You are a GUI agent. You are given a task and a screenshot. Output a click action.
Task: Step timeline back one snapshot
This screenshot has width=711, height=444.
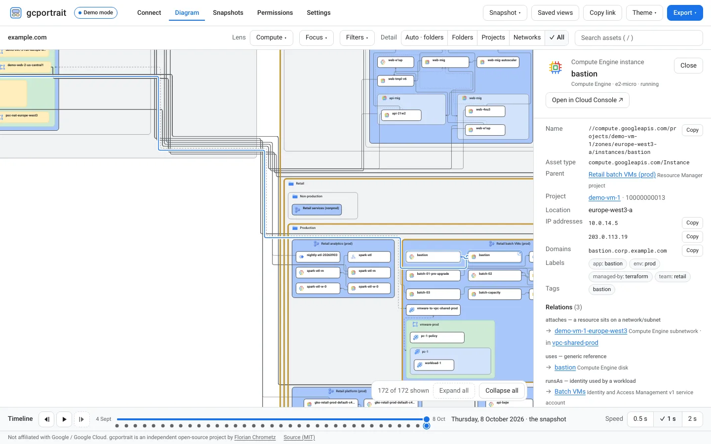click(46, 419)
